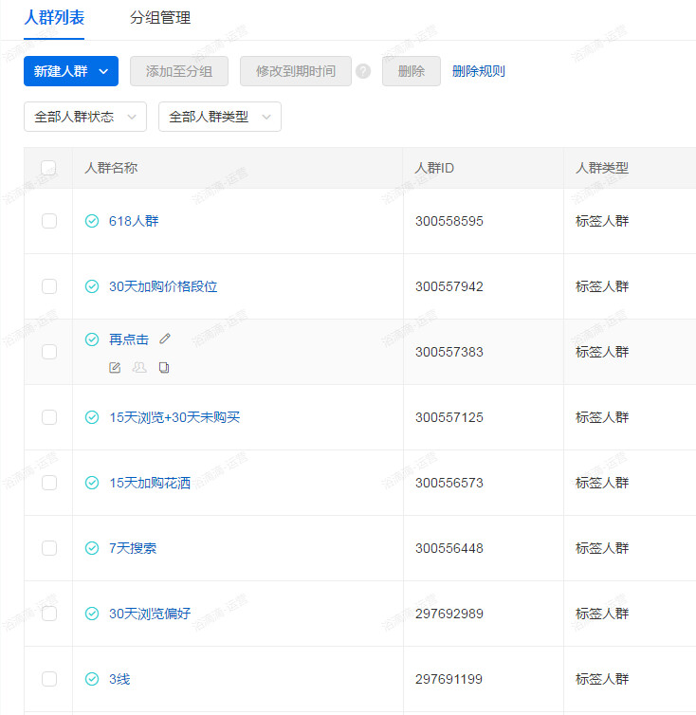Open the 30天加购价格段位 crowd link
Image resolution: width=696 pixels, height=715 pixels.
coord(163,286)
